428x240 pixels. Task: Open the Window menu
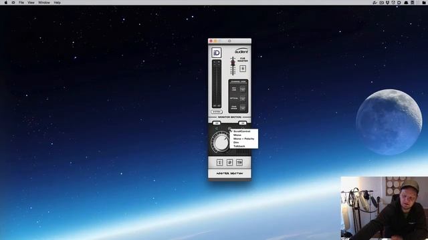coord(44,3)
